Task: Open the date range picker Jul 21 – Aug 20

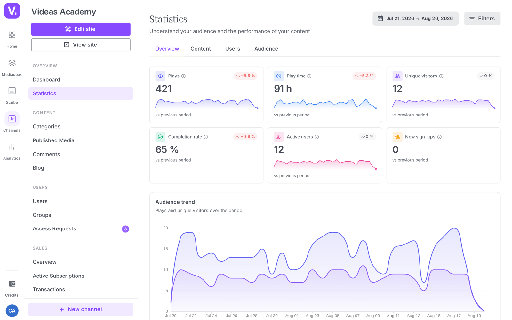Action: point(415,19)
